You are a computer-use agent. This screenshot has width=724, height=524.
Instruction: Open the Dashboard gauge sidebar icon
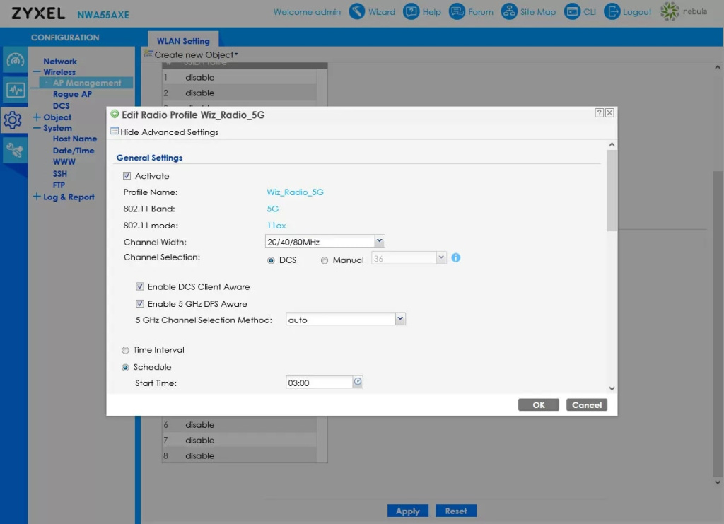[15, 60]
